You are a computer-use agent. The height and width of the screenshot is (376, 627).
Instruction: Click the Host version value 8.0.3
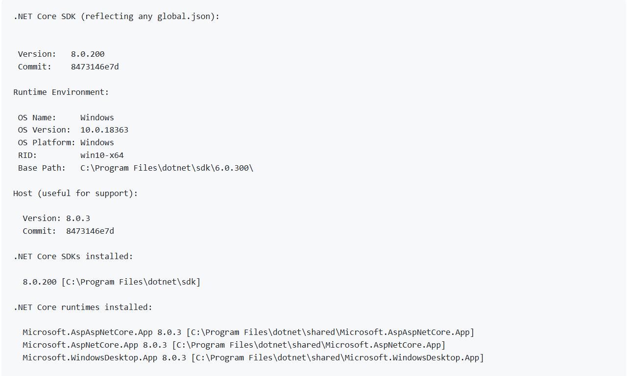coord(78,218)
